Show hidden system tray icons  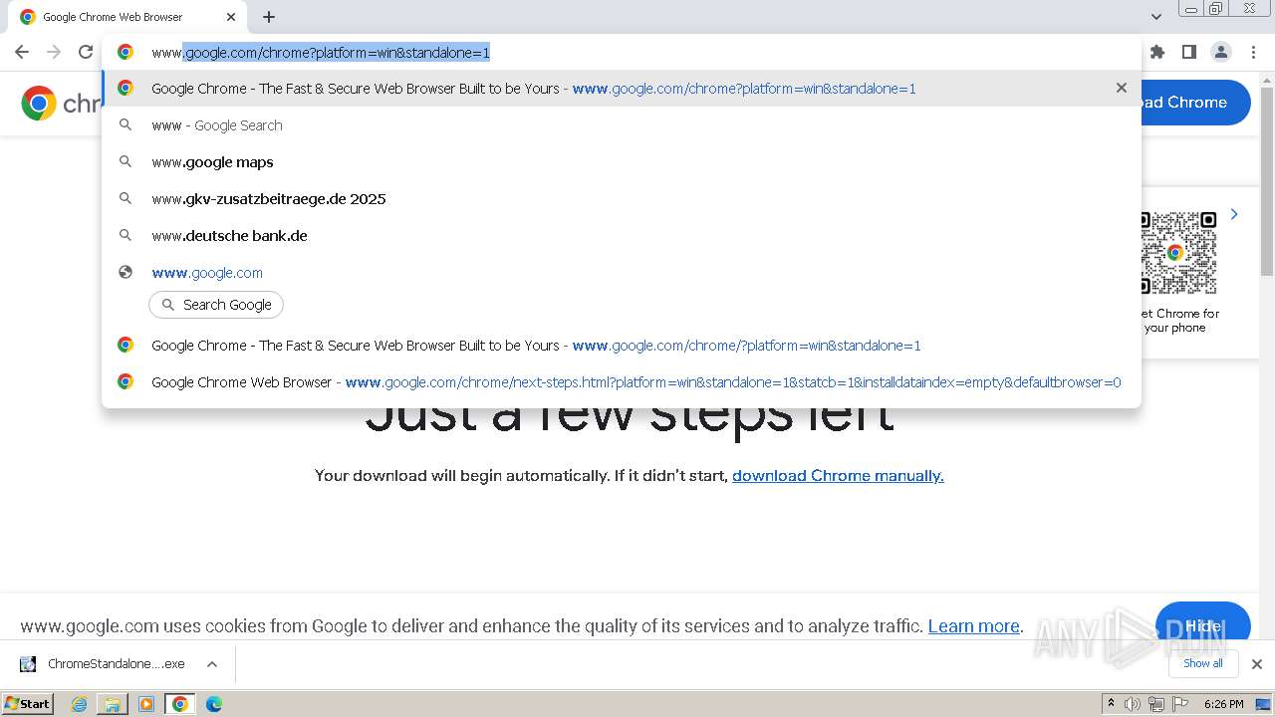(1112, 704)
